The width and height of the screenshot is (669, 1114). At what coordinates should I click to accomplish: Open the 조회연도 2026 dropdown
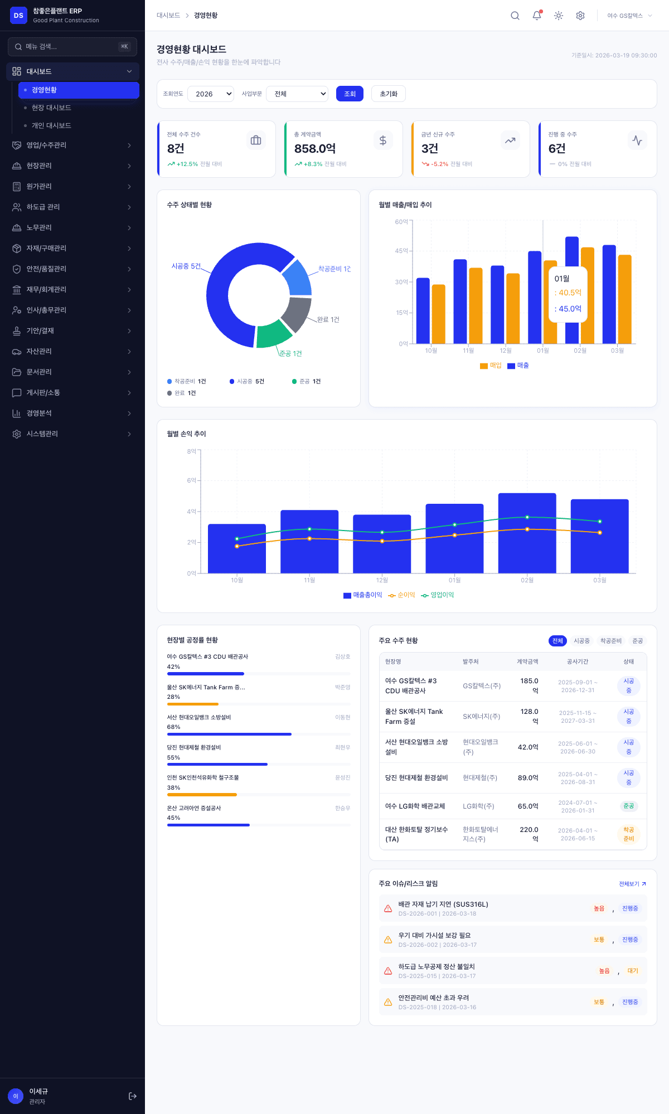point(211,94)
